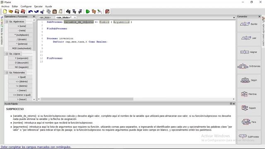The height and width of the screenshot is (149, 265).
Task: Maximize the Ayuda Rápida panel
Action: click(x=231, y=104)
